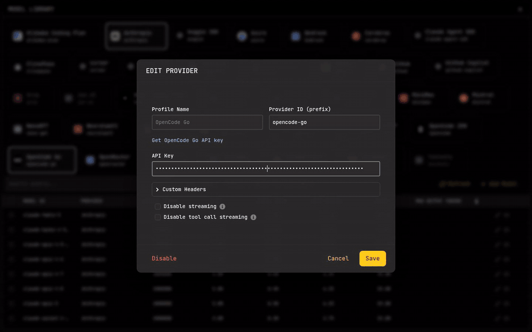The width and height of the screenshot is (532, 332).
Task: Open the Get OpenCode Go API key link
Action: tap(187, 140)
